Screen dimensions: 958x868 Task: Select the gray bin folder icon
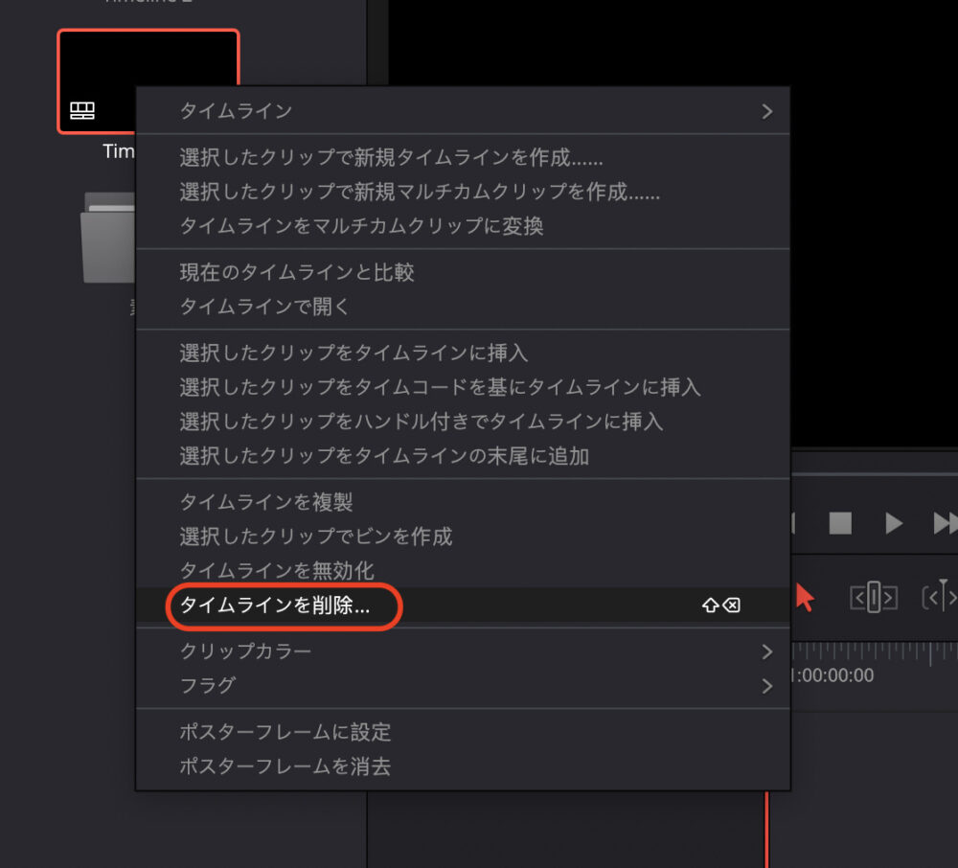click(x=107, y=240)
